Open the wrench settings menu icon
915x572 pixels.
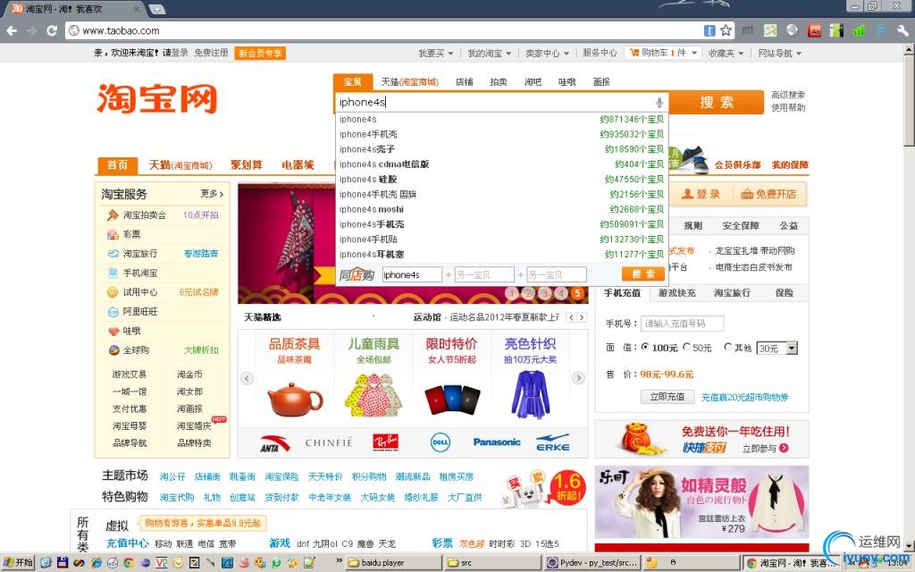coord(902,30)
